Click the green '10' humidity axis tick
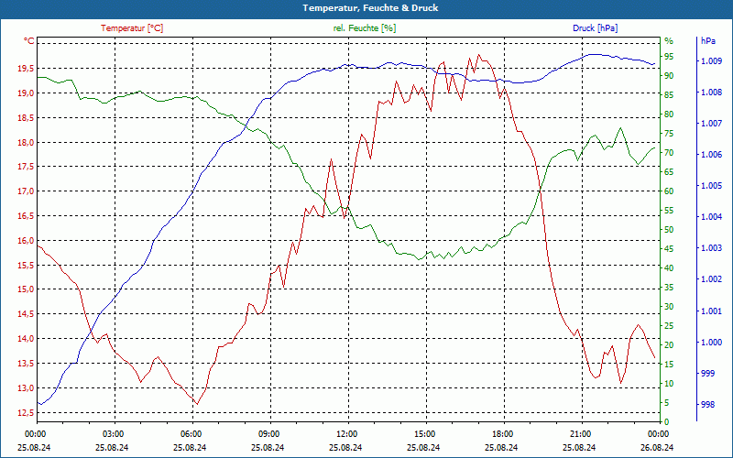 (669, 384)
